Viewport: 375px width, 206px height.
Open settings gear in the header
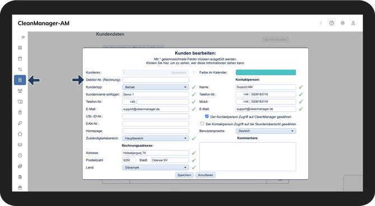(343, 23)
